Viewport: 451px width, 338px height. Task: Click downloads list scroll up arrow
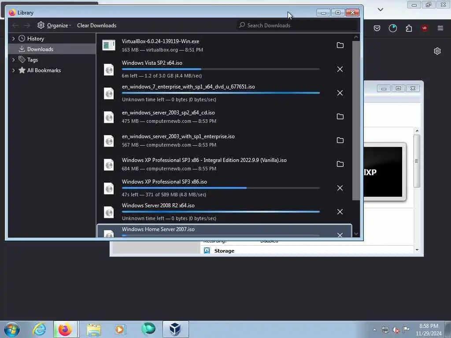[356, 37]
